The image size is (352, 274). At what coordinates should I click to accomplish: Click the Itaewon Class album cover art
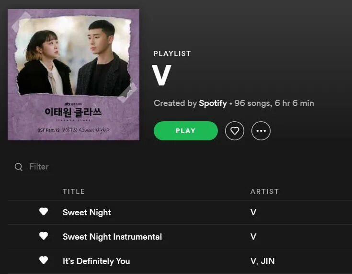73,75
